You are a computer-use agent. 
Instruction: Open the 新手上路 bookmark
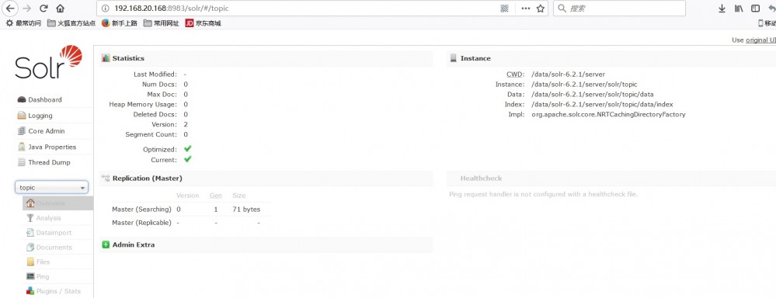120,23
